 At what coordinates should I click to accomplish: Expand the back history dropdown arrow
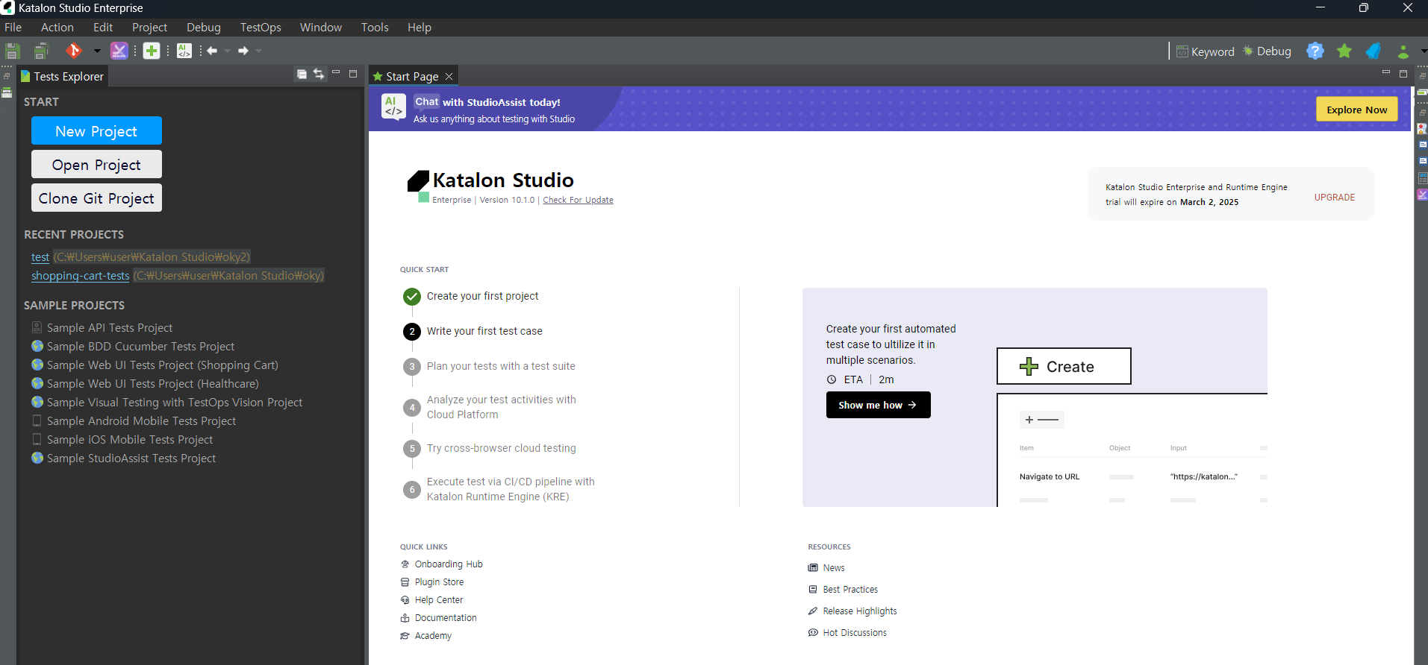point(228,51)
